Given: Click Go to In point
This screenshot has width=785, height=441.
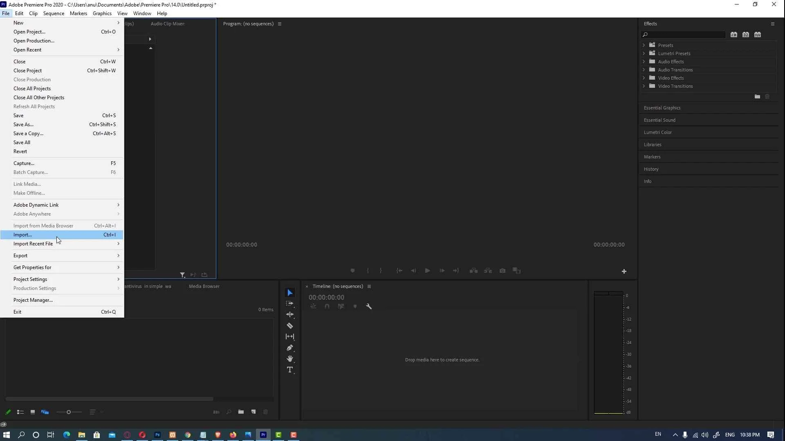Looking at the screenshot, I should click(399, 271).
